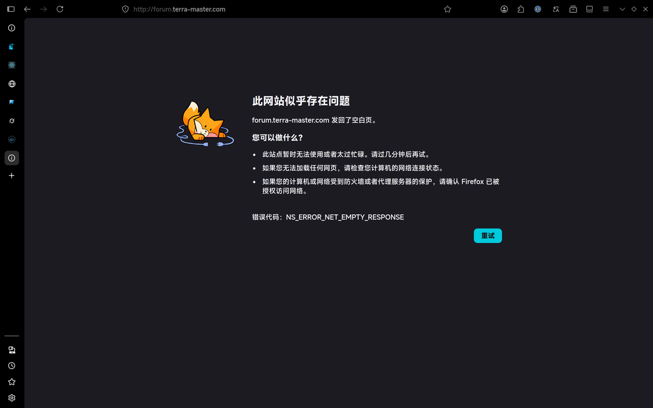Click the error code NS_ERROR_NET_EMPTY_RESPONSE text

coord(345,217)
